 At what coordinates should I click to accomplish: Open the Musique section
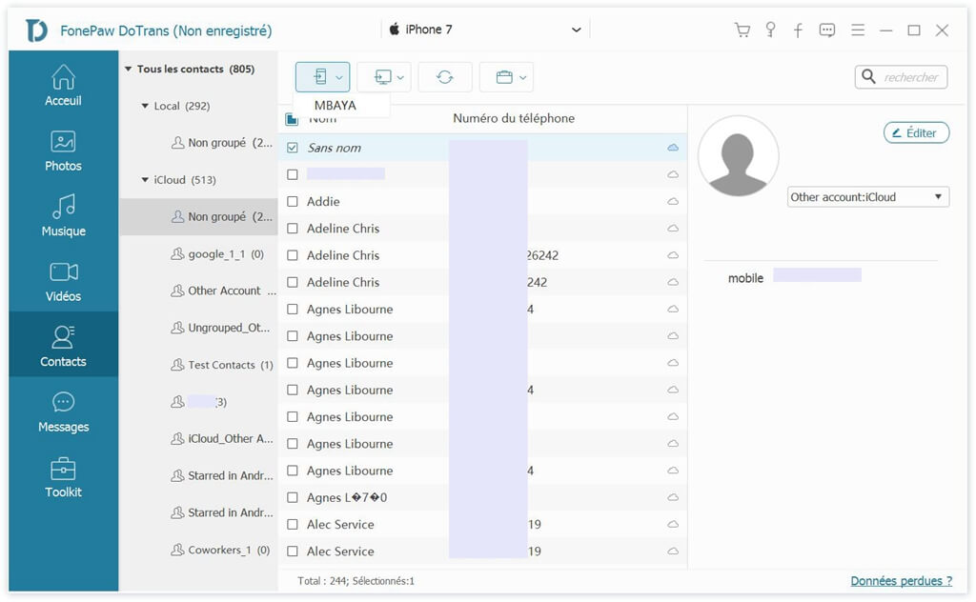63,216
